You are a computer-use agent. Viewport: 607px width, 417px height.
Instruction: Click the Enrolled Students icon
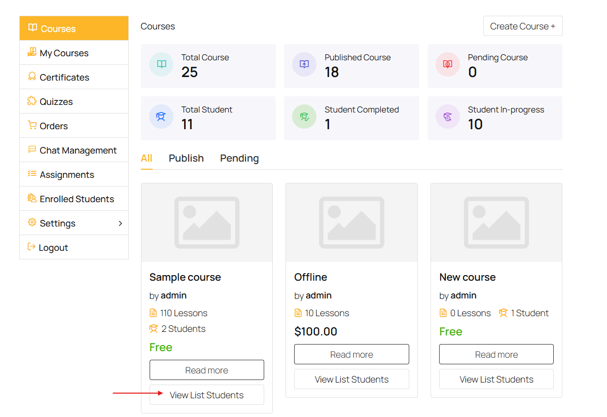pyautogui.click(x=31, y=198)
